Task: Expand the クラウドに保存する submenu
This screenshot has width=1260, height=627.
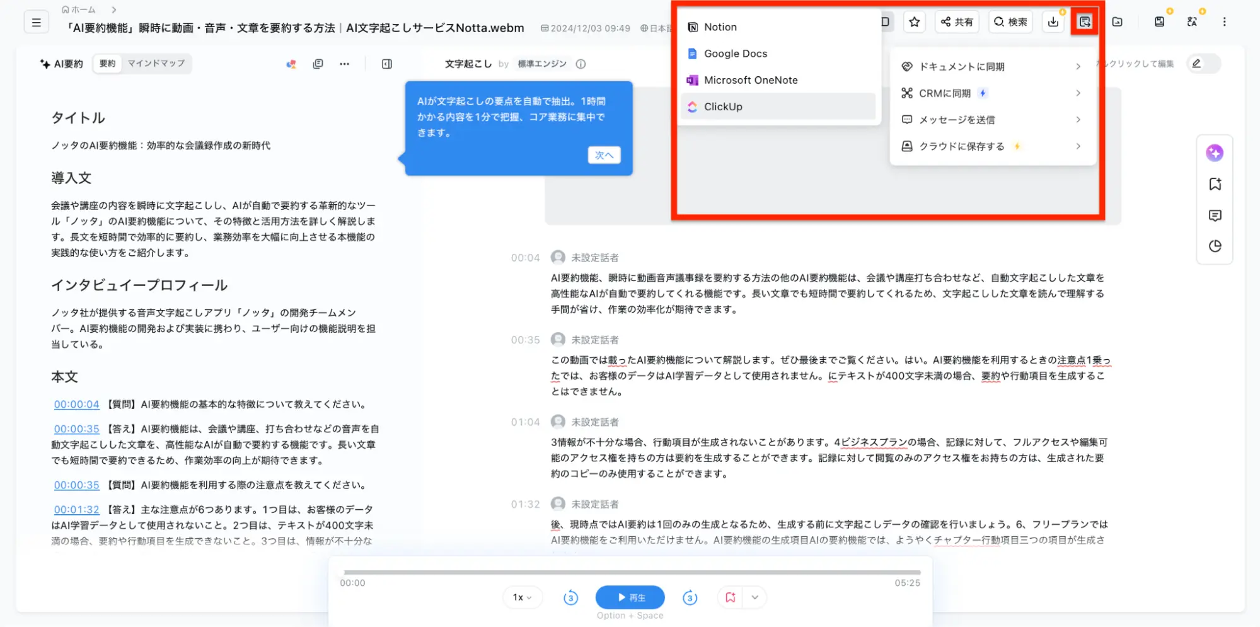Action: click(992, 146)
